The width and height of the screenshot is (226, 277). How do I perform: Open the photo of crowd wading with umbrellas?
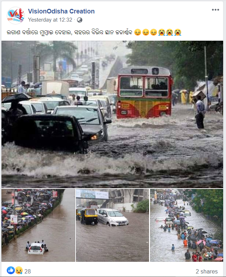click(x=187, y=225)
